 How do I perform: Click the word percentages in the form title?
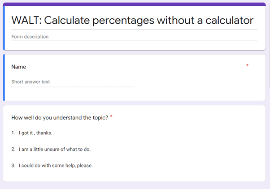click(123, 21)
